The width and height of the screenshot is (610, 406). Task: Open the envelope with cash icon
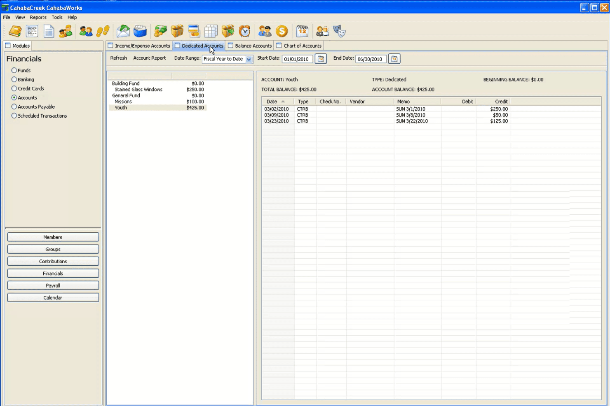coord(123,31)
